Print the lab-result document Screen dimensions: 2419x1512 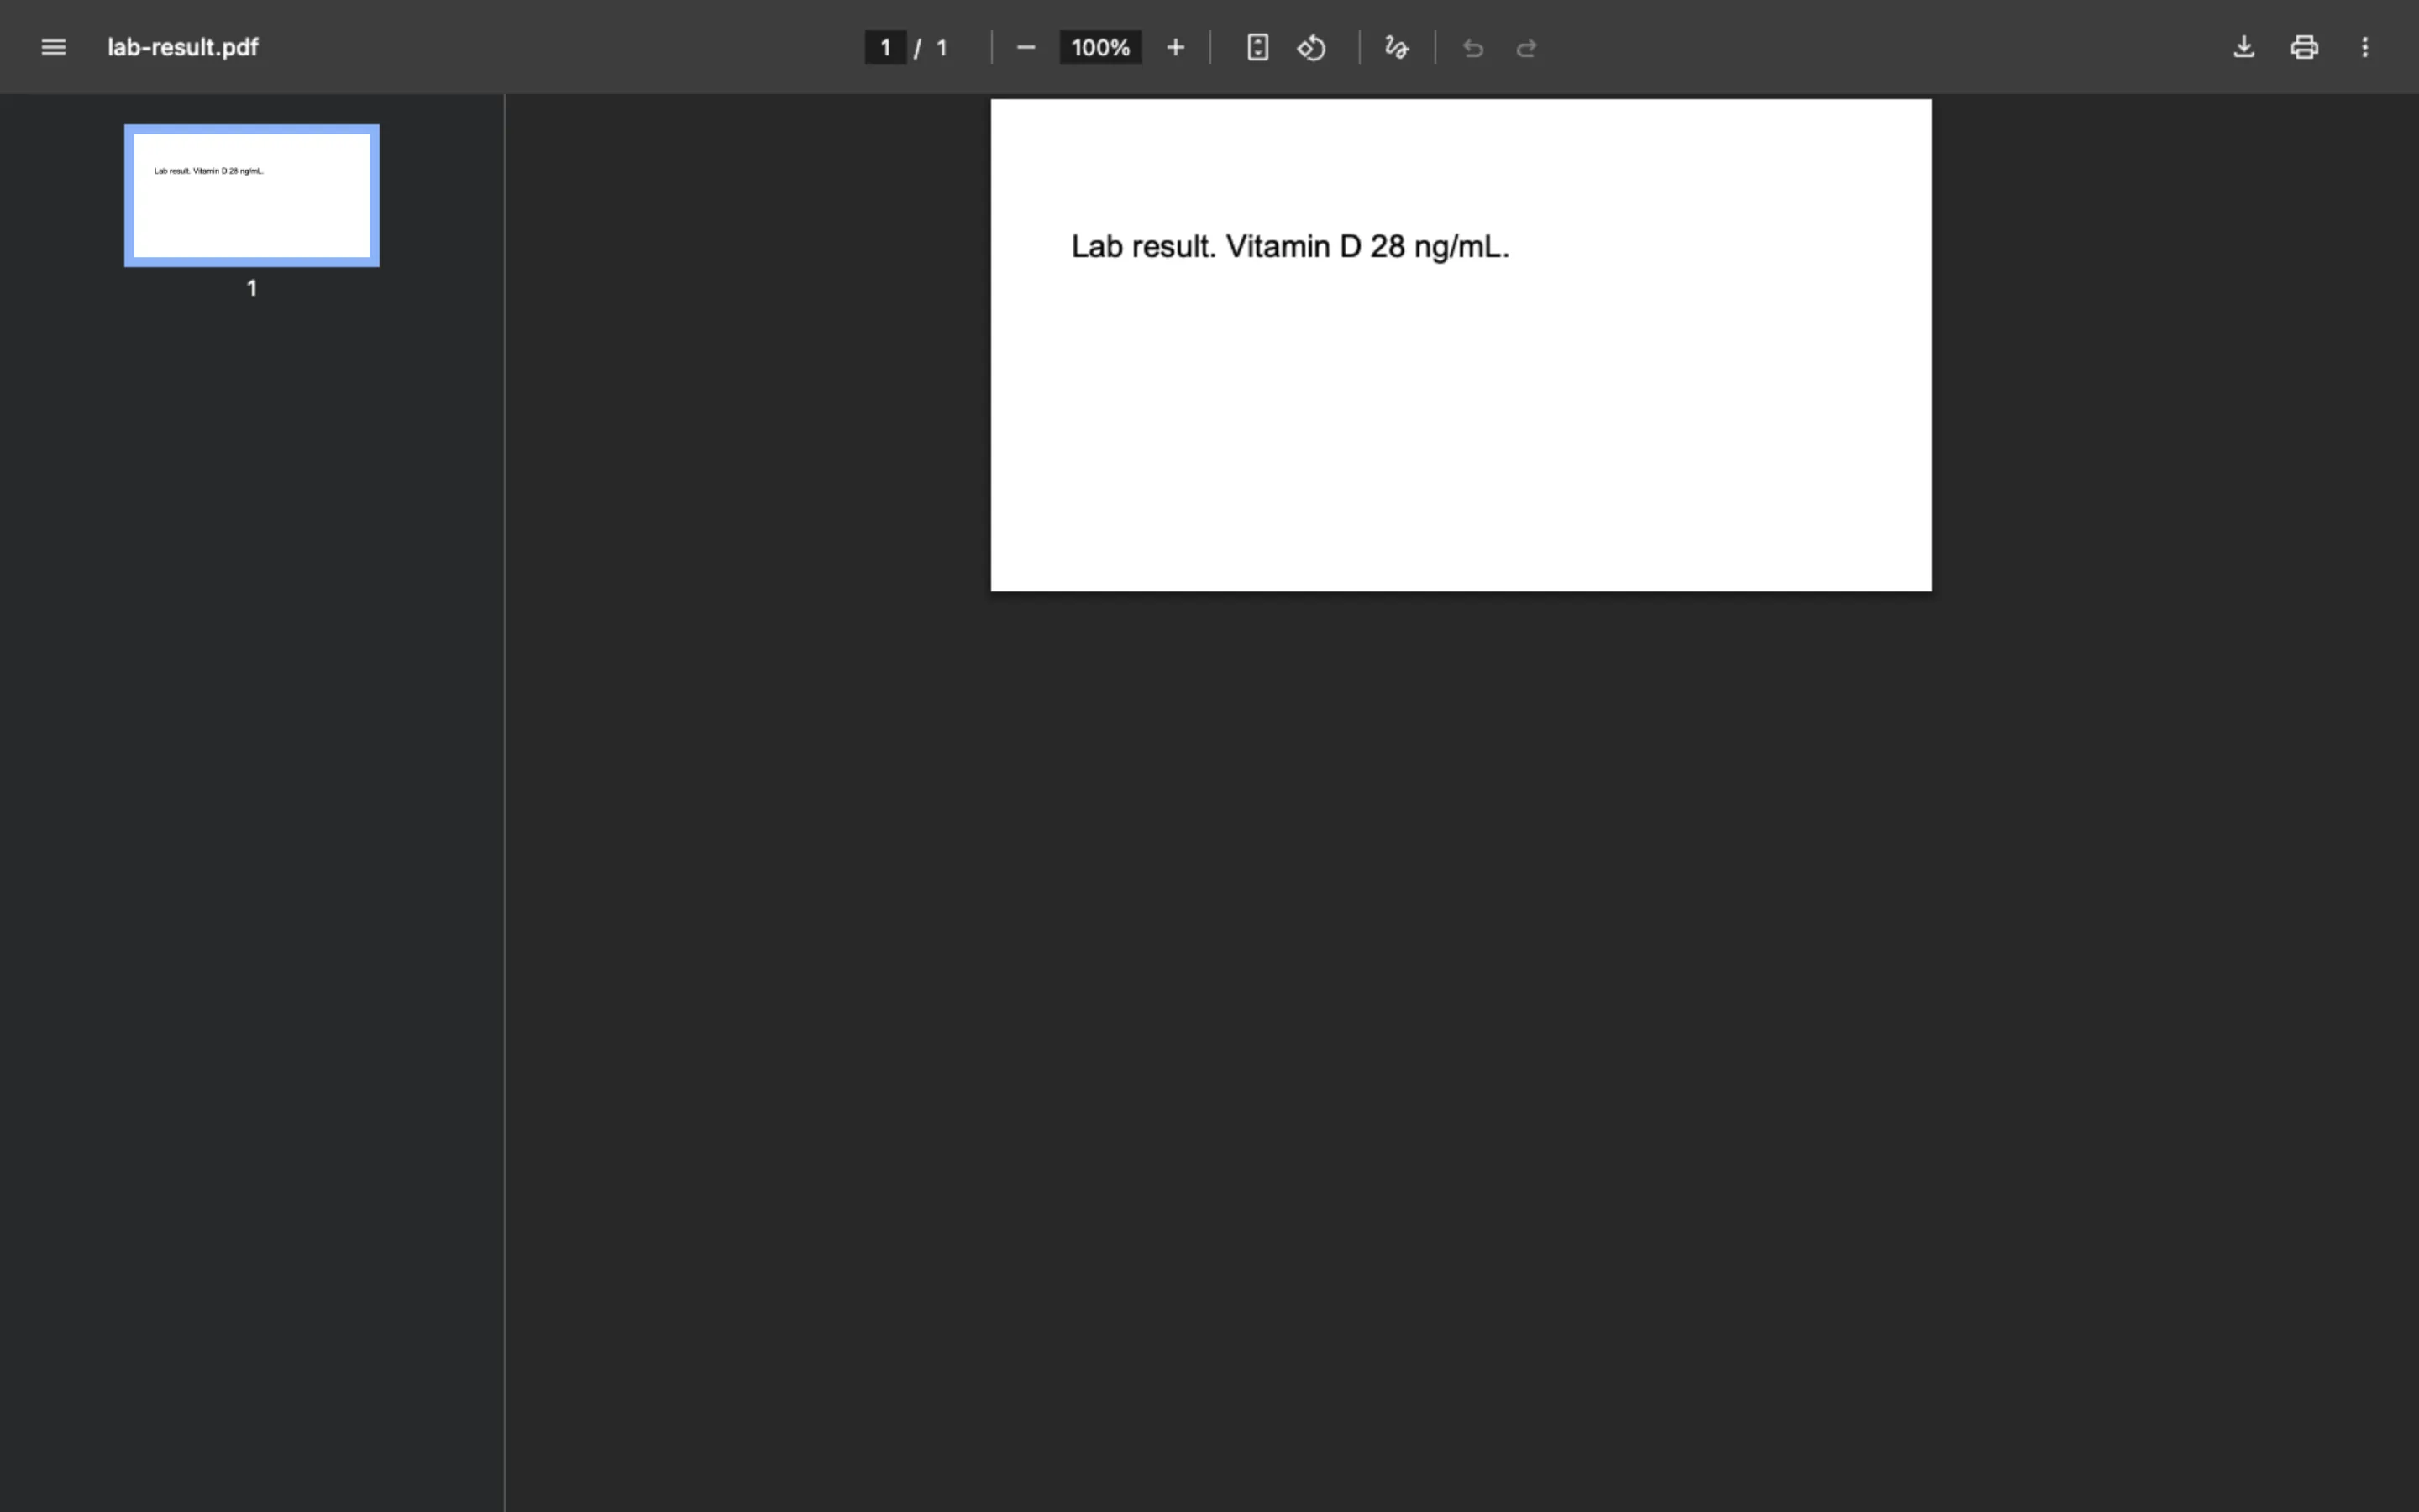[x=2304, y=47]
